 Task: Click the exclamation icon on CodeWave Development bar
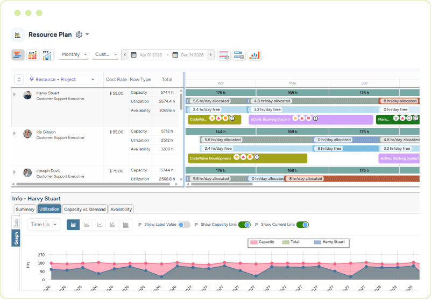(x=257, y=157)
